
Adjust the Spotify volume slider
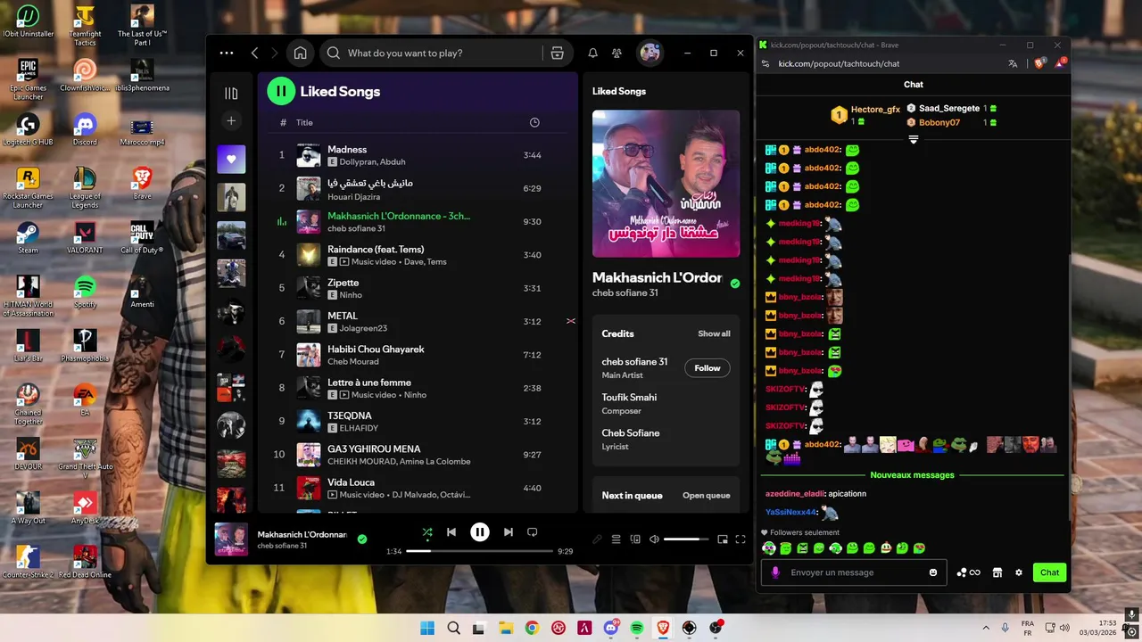[687, 539]
